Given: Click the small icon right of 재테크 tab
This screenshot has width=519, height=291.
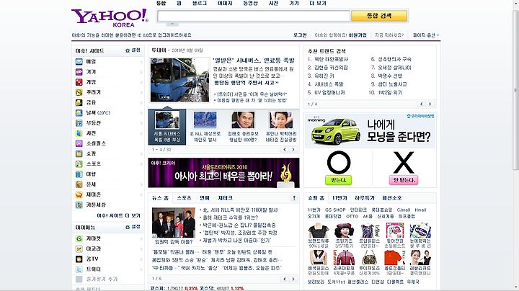Looking at the screenshot, I should 293,198.
